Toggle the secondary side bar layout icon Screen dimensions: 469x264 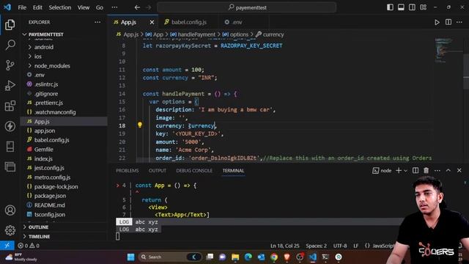(x=412, y=7)
